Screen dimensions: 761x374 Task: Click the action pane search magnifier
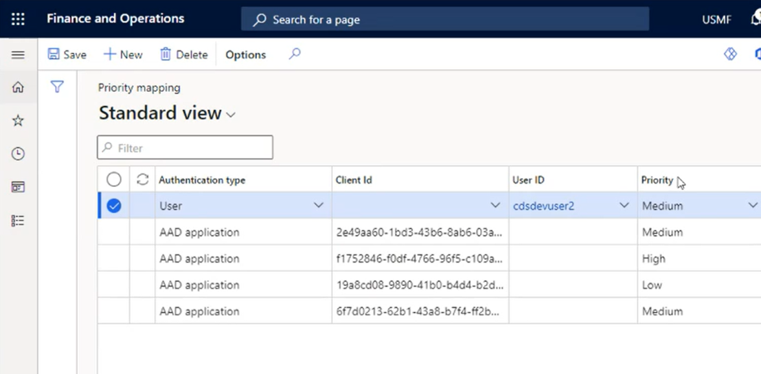click(x=295, y=54)
